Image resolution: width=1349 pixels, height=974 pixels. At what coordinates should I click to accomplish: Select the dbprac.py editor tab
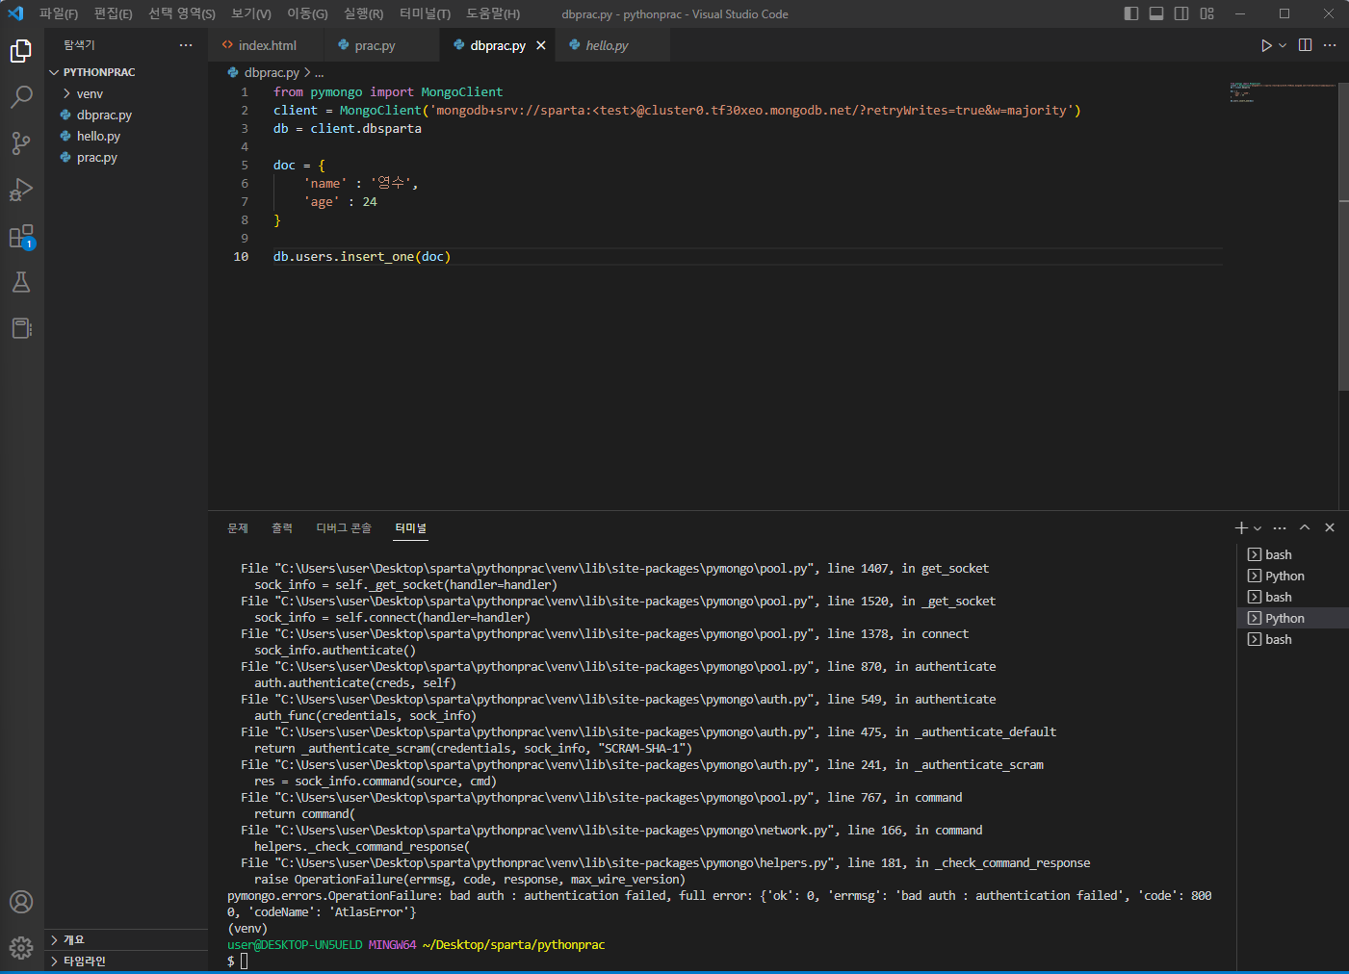pyautogui.click(x=498, y=45)
